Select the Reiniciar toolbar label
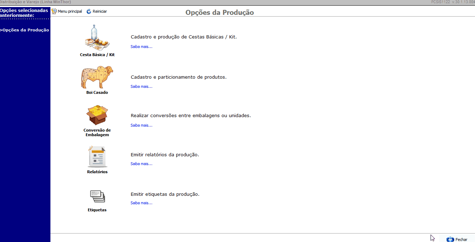The width and height of the screenshot is (475, 242). point(100,11)
